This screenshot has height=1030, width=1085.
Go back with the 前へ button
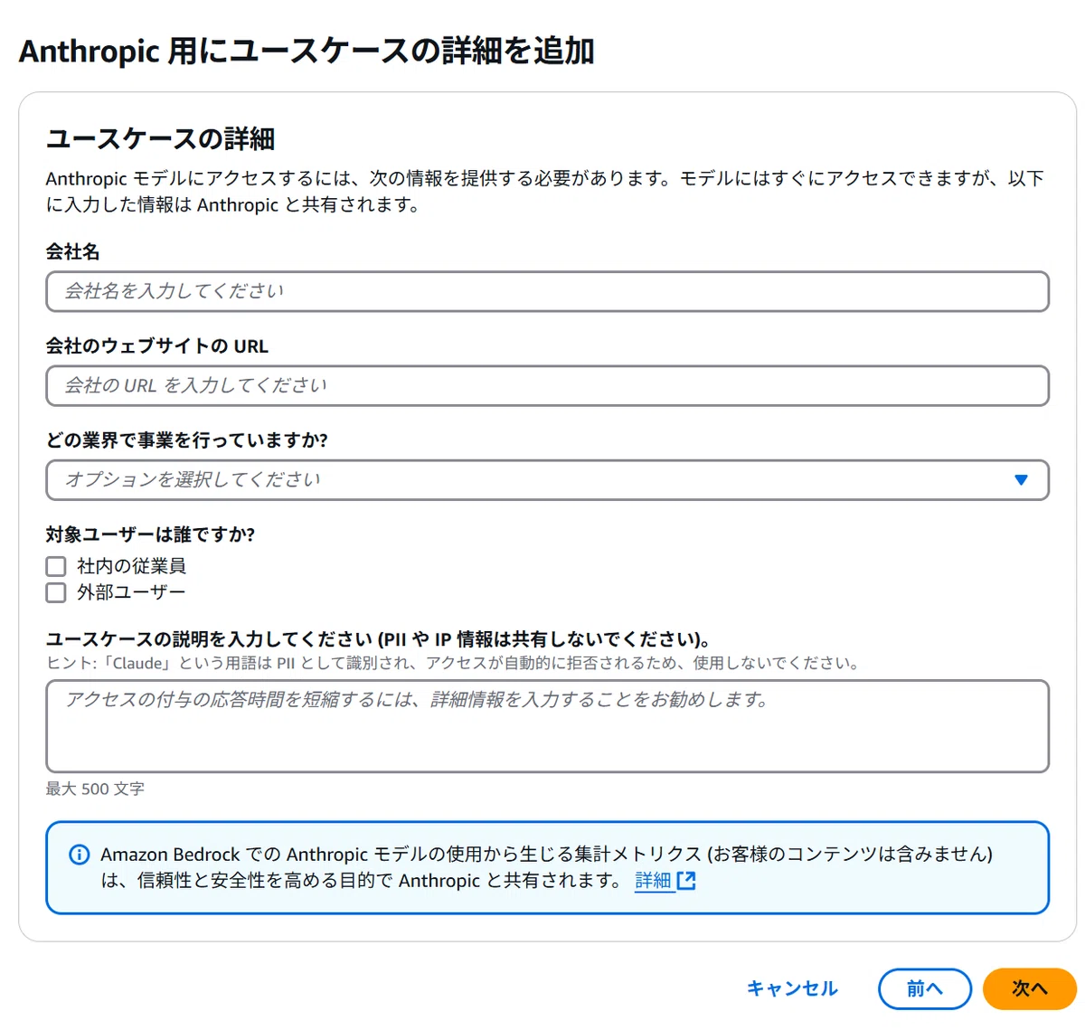[924, 988]
